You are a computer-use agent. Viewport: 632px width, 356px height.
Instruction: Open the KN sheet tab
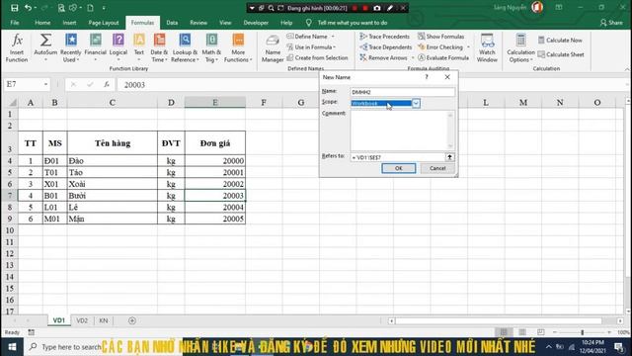pyautogui.click(x=103, y=320)
